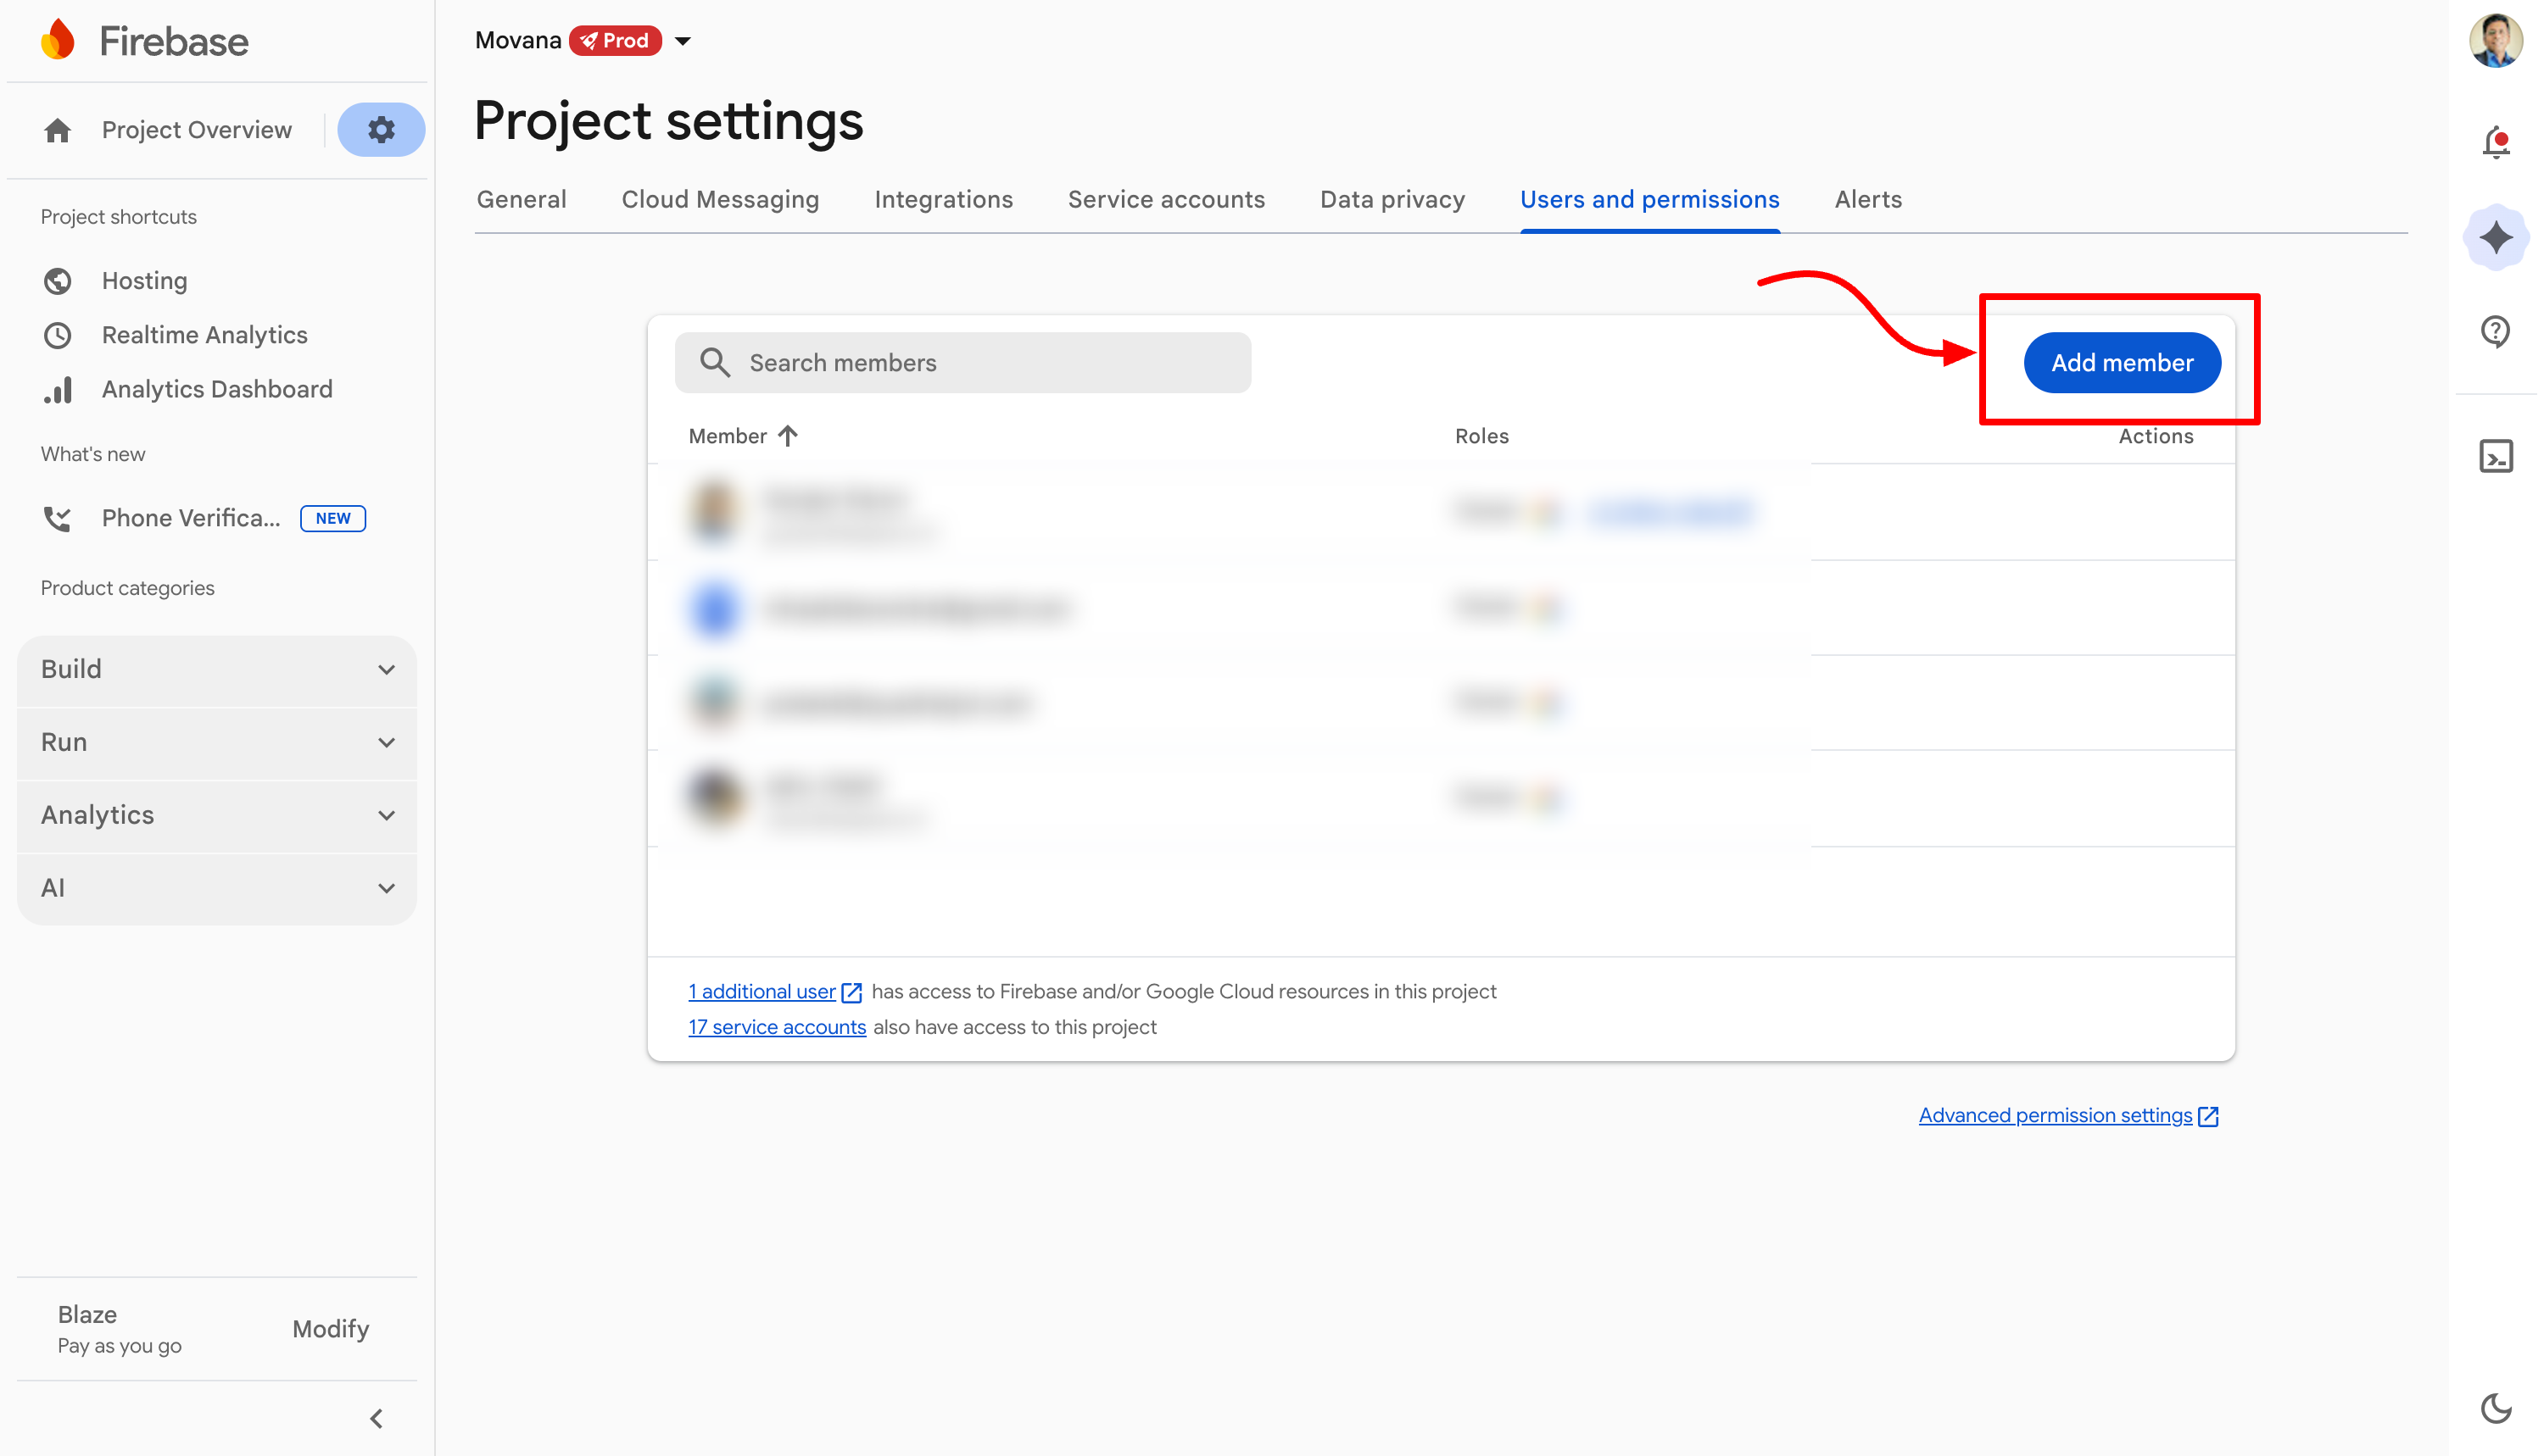Toggle dark mode moon icon
This screenshot has width=2544, height=1456.
[x=2495, y=1407]
